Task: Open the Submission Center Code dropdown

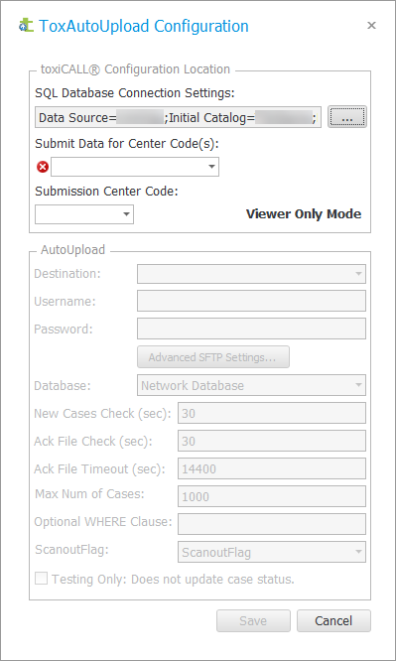Action: point(84,214)
